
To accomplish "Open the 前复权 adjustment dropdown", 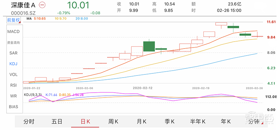I will (14, 20).
